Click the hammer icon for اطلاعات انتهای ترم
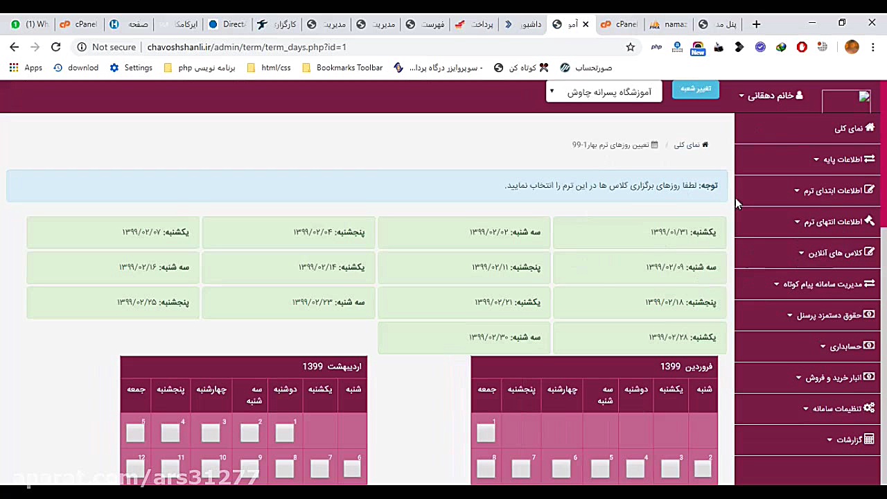This screenshot has height=499, width=887. coord(869,221)
